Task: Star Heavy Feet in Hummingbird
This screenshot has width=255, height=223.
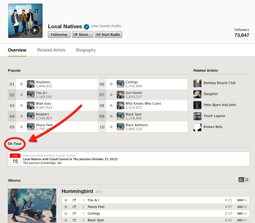Action: click(x=66, y=207)
